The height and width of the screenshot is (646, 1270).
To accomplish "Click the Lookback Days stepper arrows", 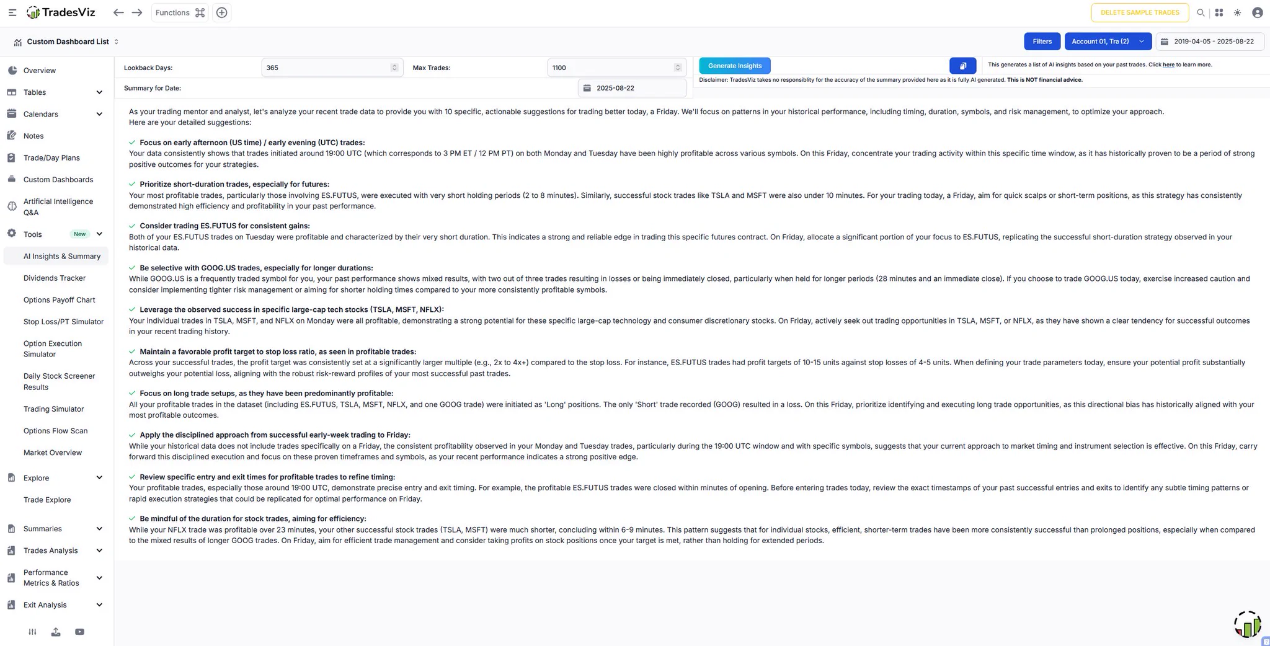I will point(394,68).
